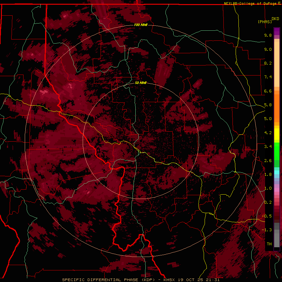The image size is (282, 282).
Task: Click the 21:31 timestamp in the footer
Action: tap(213, 280)
